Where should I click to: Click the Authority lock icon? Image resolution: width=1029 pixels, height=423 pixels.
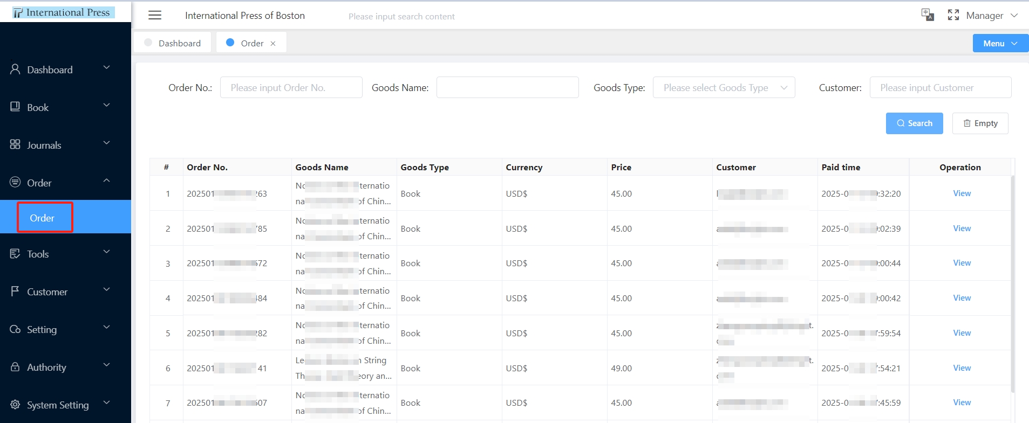(x=15, y=366)
